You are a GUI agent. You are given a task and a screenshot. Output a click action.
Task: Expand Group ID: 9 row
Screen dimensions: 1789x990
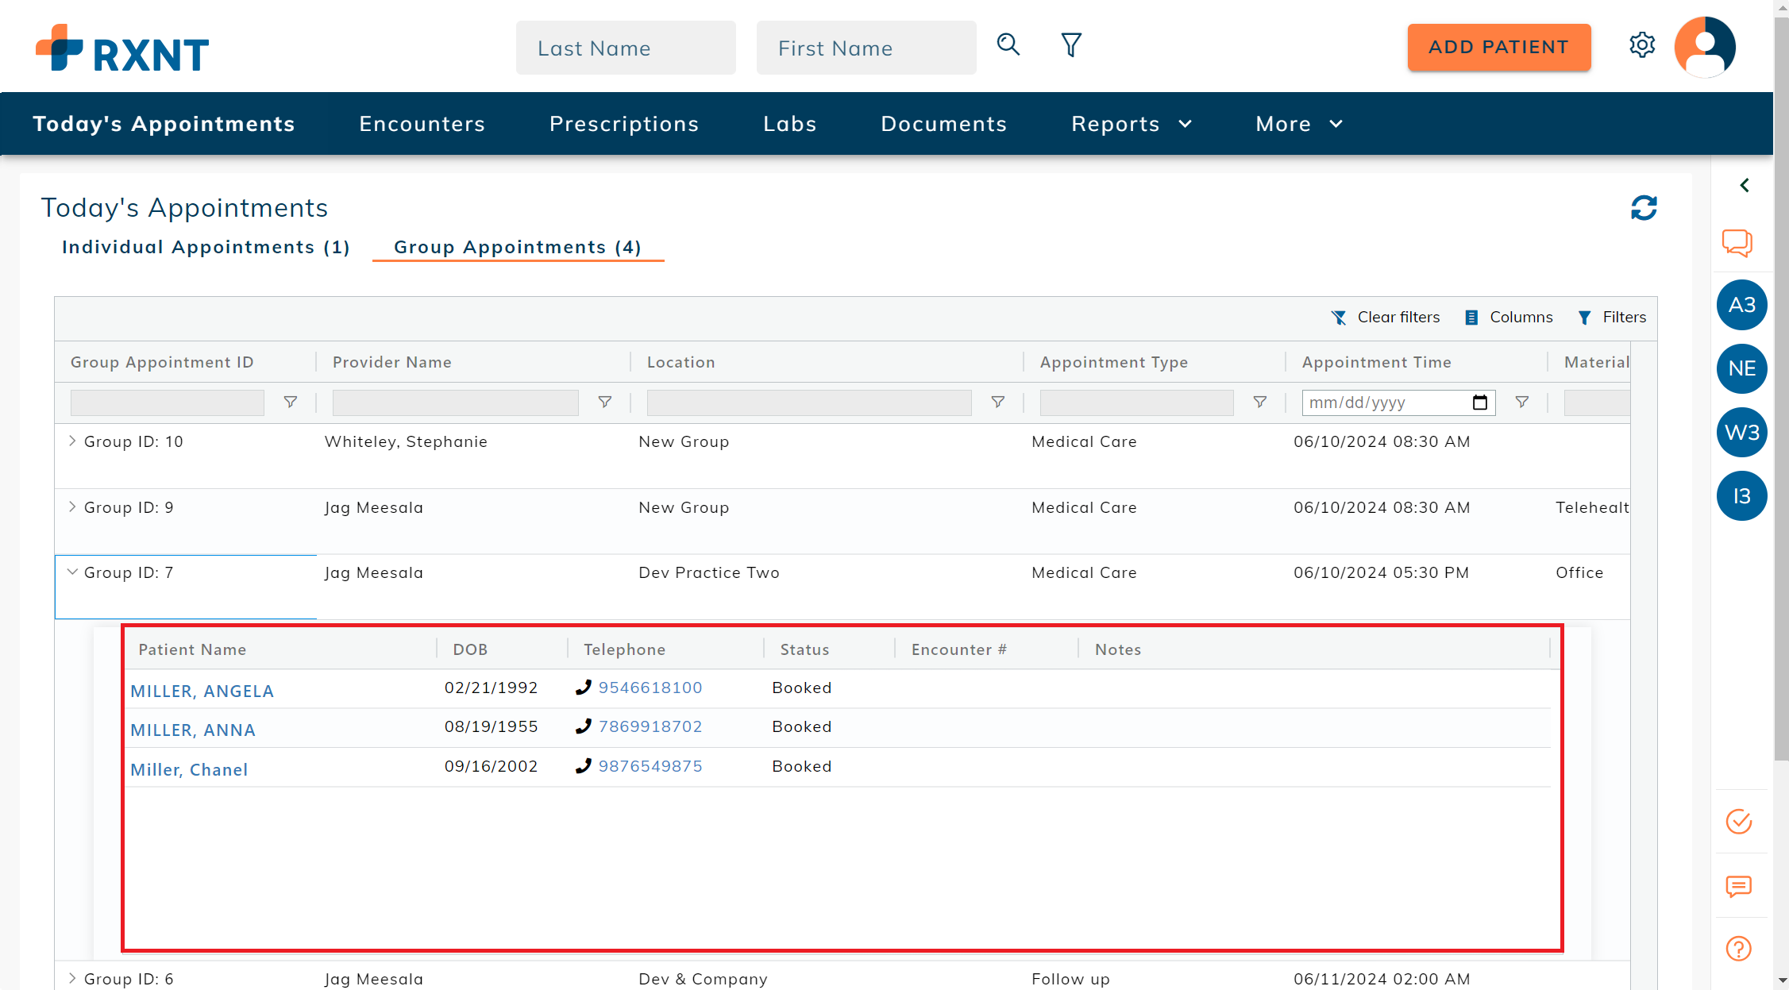[72, 507]
